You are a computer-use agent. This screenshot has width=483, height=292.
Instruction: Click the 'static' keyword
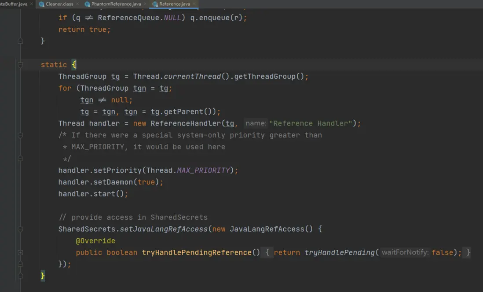point(54,65)
